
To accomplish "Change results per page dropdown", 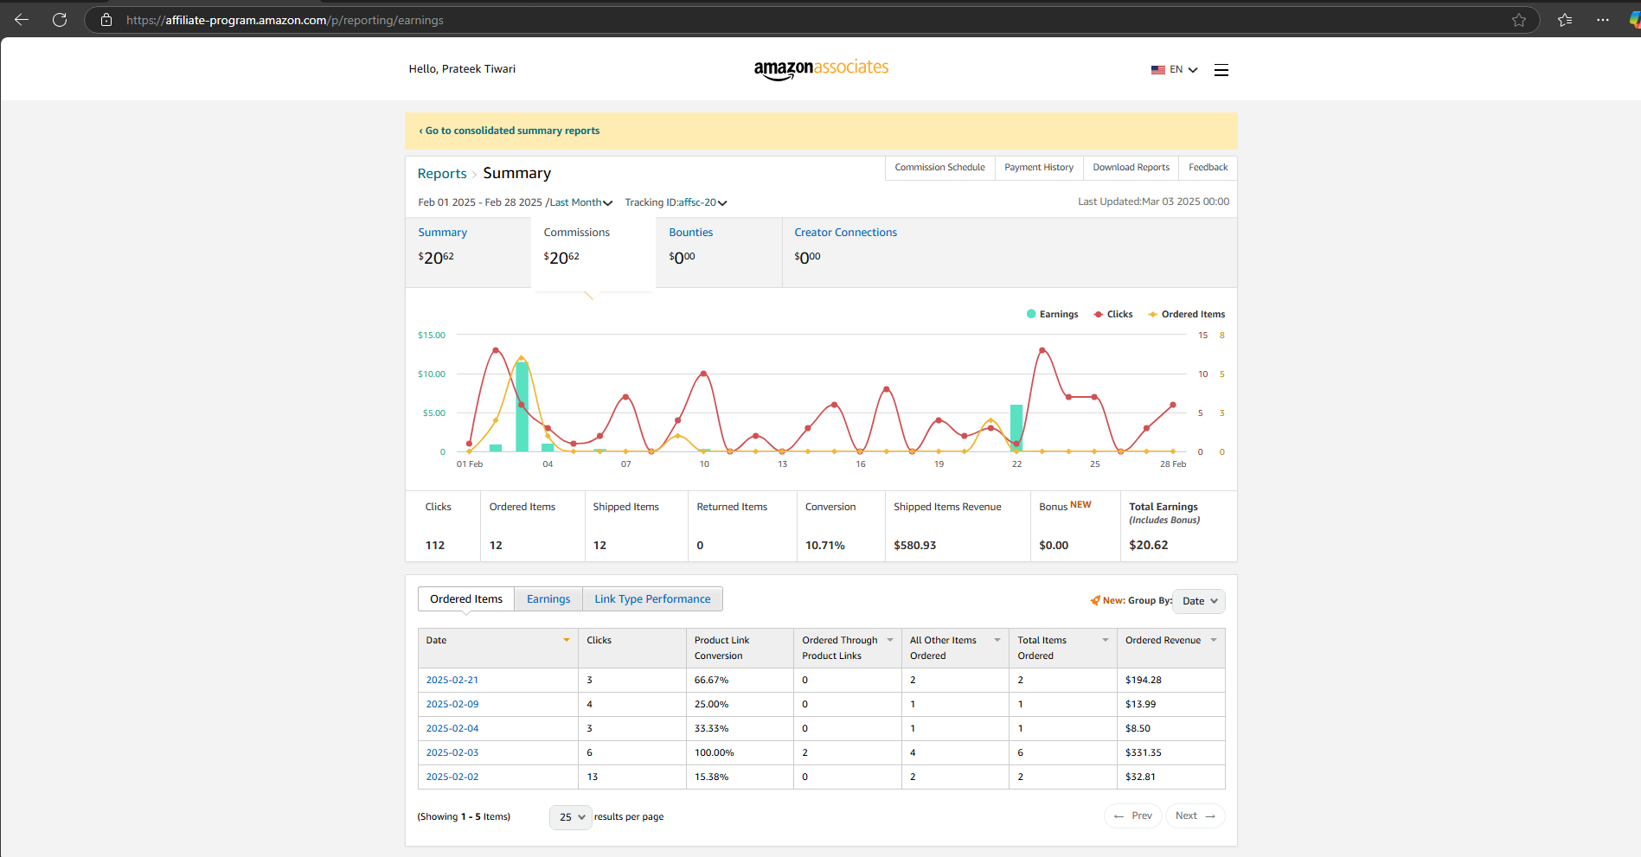I will (x=571, y=817).
